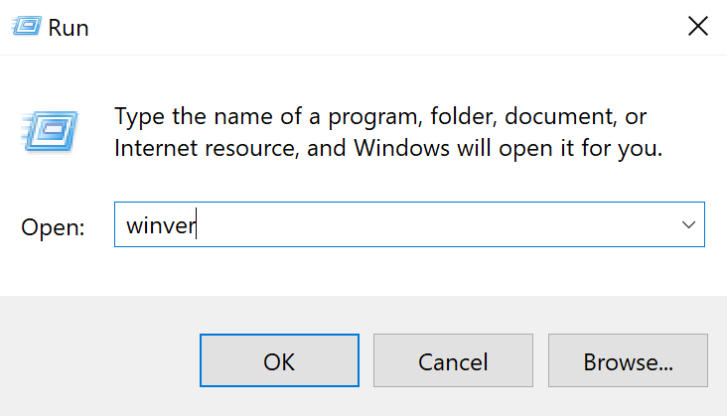Click the typed "winver" text
This screenshot has height=416, width=727.
(162, 226)
